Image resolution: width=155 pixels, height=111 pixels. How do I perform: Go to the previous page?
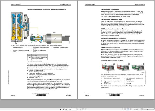(x=63, y=109)
